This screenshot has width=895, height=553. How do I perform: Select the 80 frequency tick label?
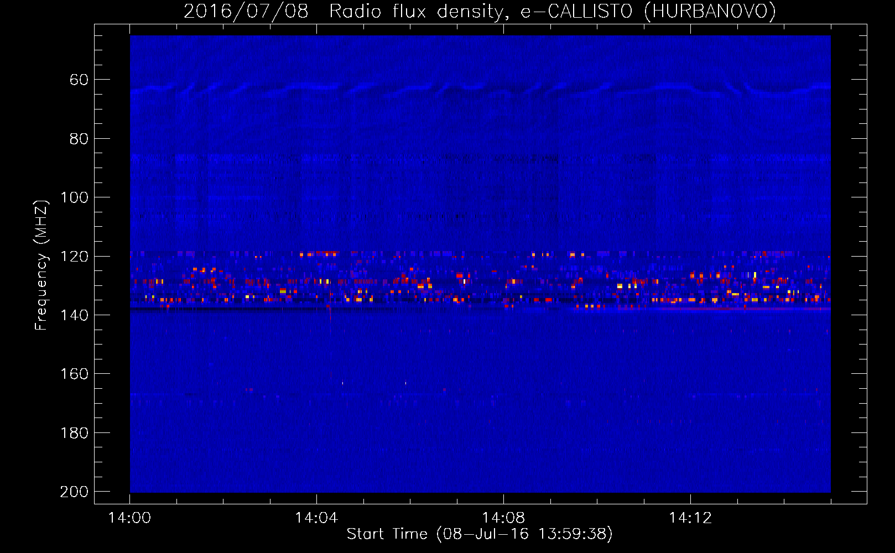click(x=79, y=139)
